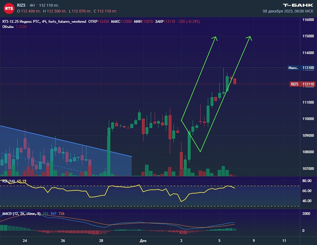
Task: Click the red RTS logo icon
Action: coord(9,8)
